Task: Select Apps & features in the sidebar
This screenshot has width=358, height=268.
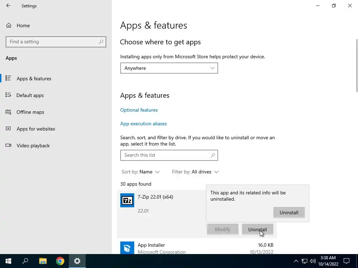Action: pos(56,79)
